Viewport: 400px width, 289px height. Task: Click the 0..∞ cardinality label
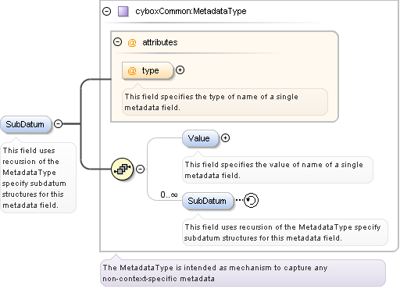coord(169,194)
